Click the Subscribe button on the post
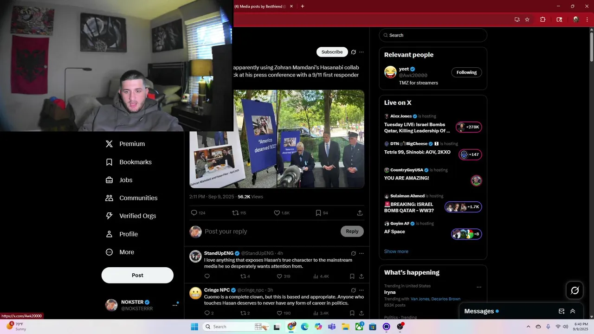594x334 pixels. pos(332,52)
